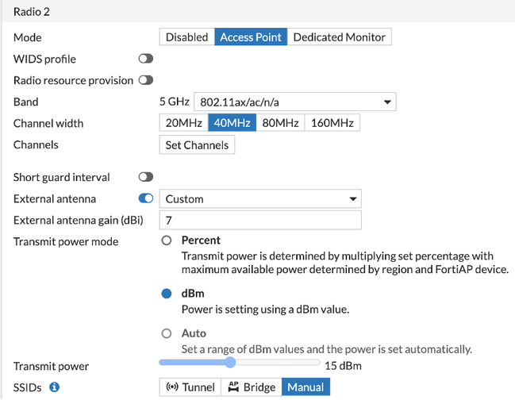Screen dimensions: 515x400
Task: Turn on Radio resource provision
Action: [x=146, y=80]
